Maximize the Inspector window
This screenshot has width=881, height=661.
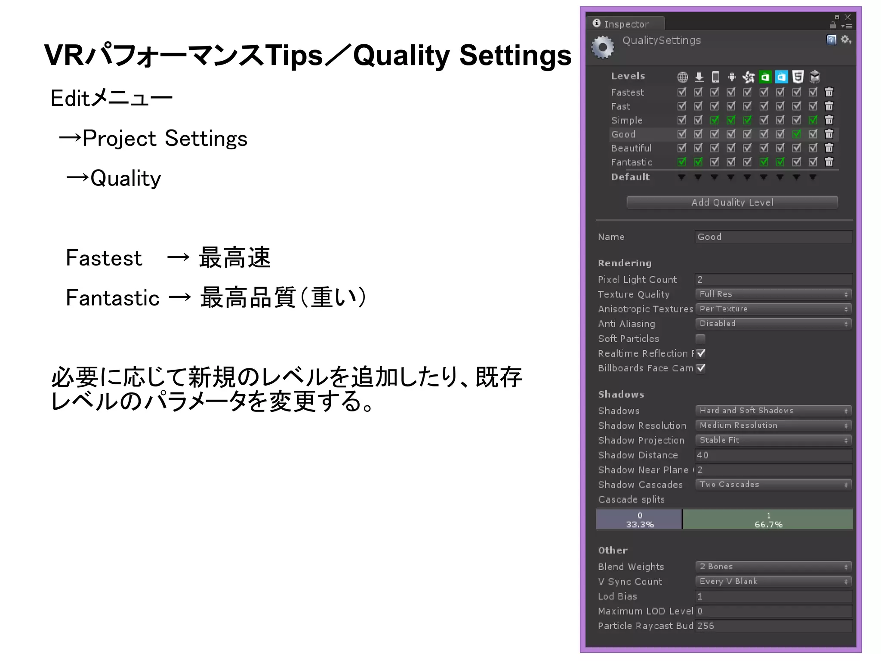tap(837, 17)
